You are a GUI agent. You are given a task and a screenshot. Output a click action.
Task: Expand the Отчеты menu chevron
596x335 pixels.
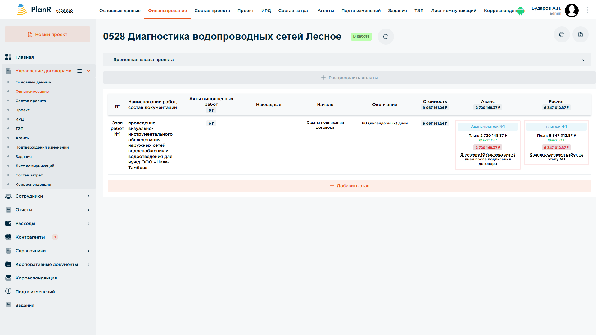(88, 210)
